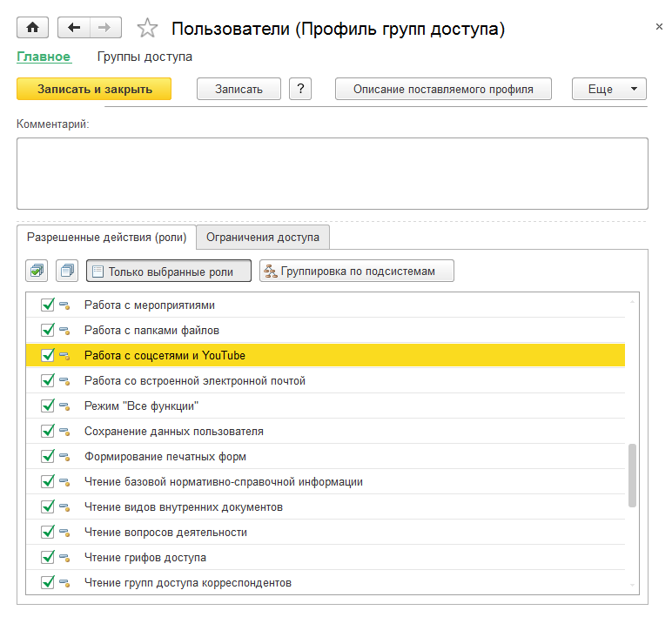Click Записать и закрыть button
The height and width of the screenshot is (617, 672).
click(94, 89)
